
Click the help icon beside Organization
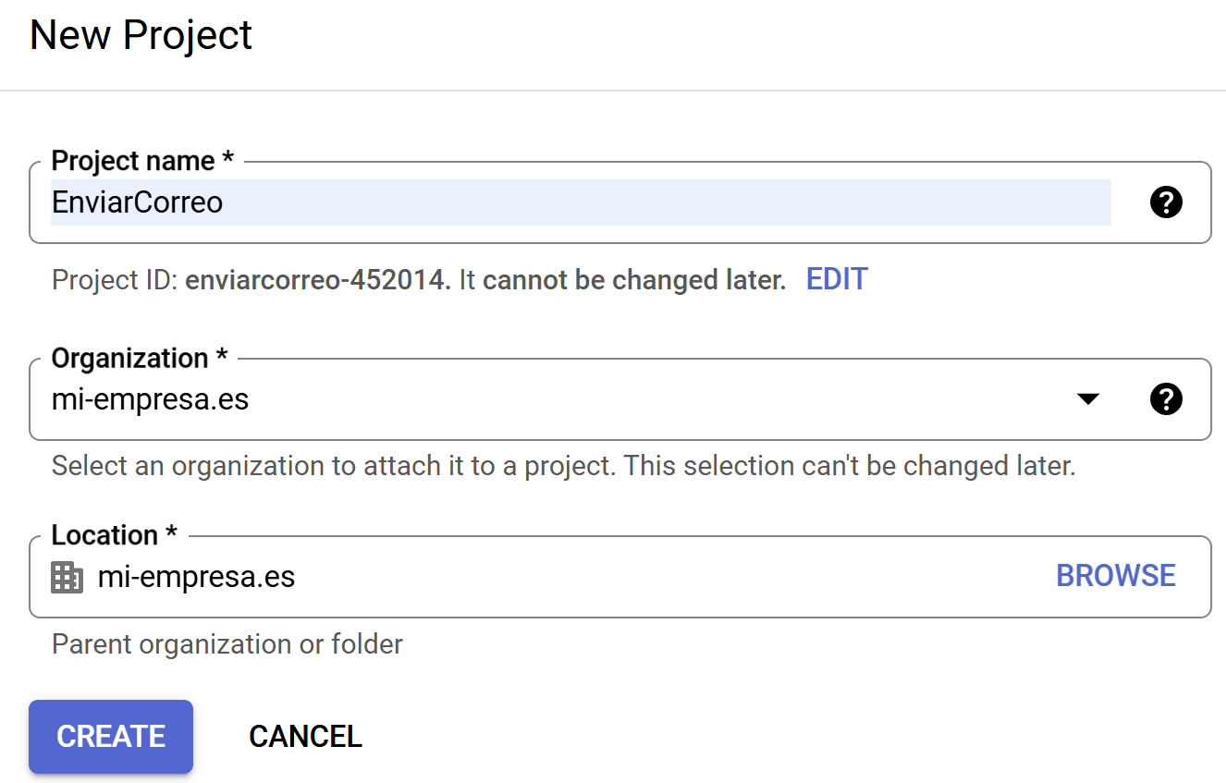tap(1166, 399)
